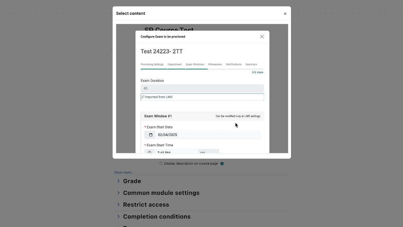
Task: Toggle Display description on course page checkbox
Action: (x=161, y=164)
